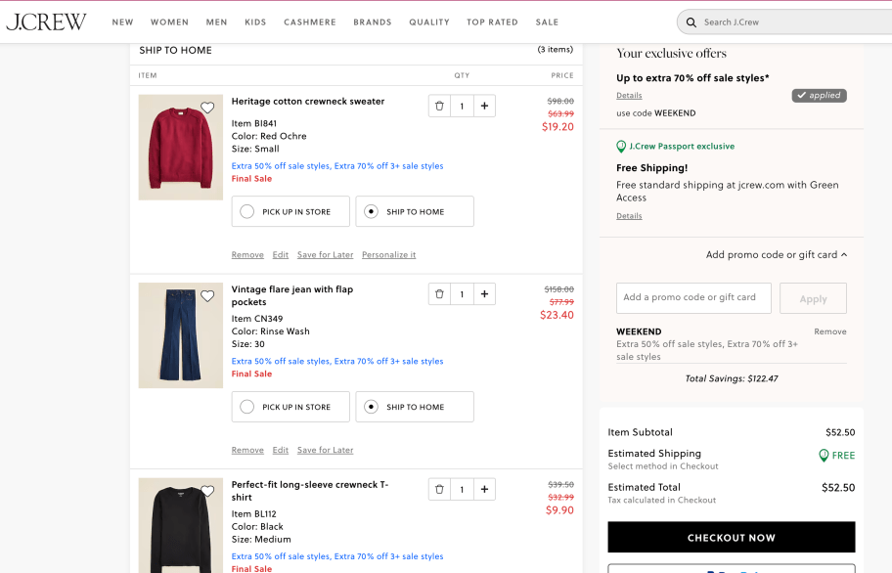Open the KIDS menu
The height and width of the screenshot is (573, 892).
pyautogui.click(x=255, y=22)
